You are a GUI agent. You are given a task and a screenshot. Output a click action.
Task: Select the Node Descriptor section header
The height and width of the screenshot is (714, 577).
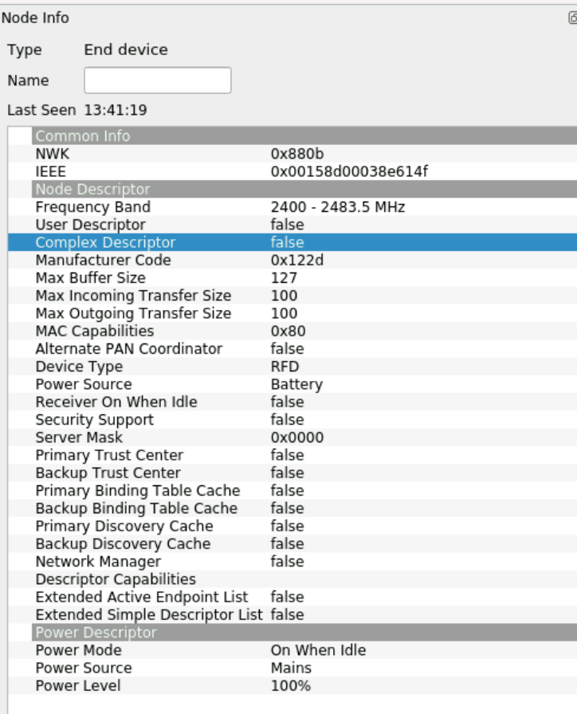coord(304,189)
